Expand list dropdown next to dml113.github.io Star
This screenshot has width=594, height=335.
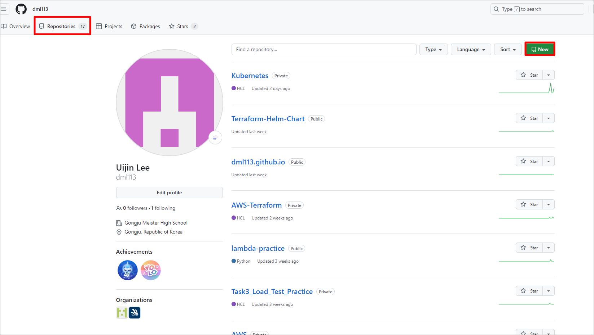click(x=549, y=161)
